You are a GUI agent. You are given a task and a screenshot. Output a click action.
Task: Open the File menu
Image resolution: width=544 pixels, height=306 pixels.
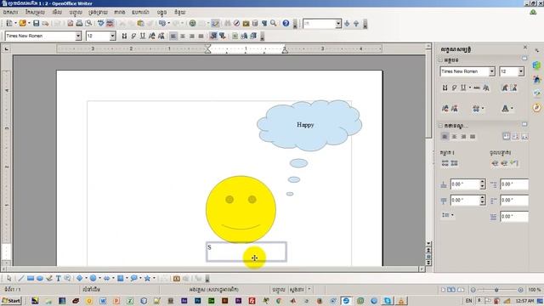click(10, 12)
